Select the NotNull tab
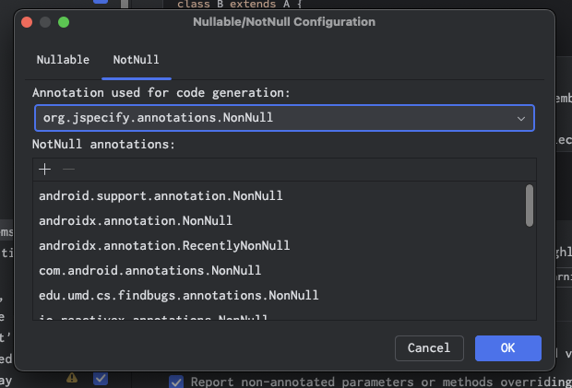 pyautogui.click(x=136, y=60)
